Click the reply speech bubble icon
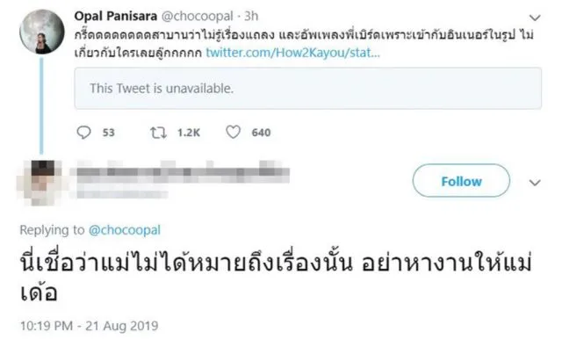The image size is (562, 354). 84,133
